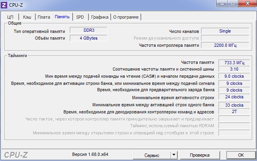257x161 pixels.
Task: Click the Тип оперативной памяти label
Action: pyautogui.click(x=39, y=31)
